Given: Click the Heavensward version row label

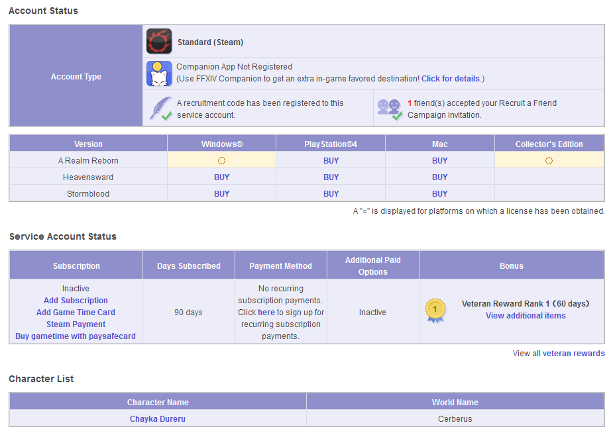Looking at the screenshot, I should [88, 177].
